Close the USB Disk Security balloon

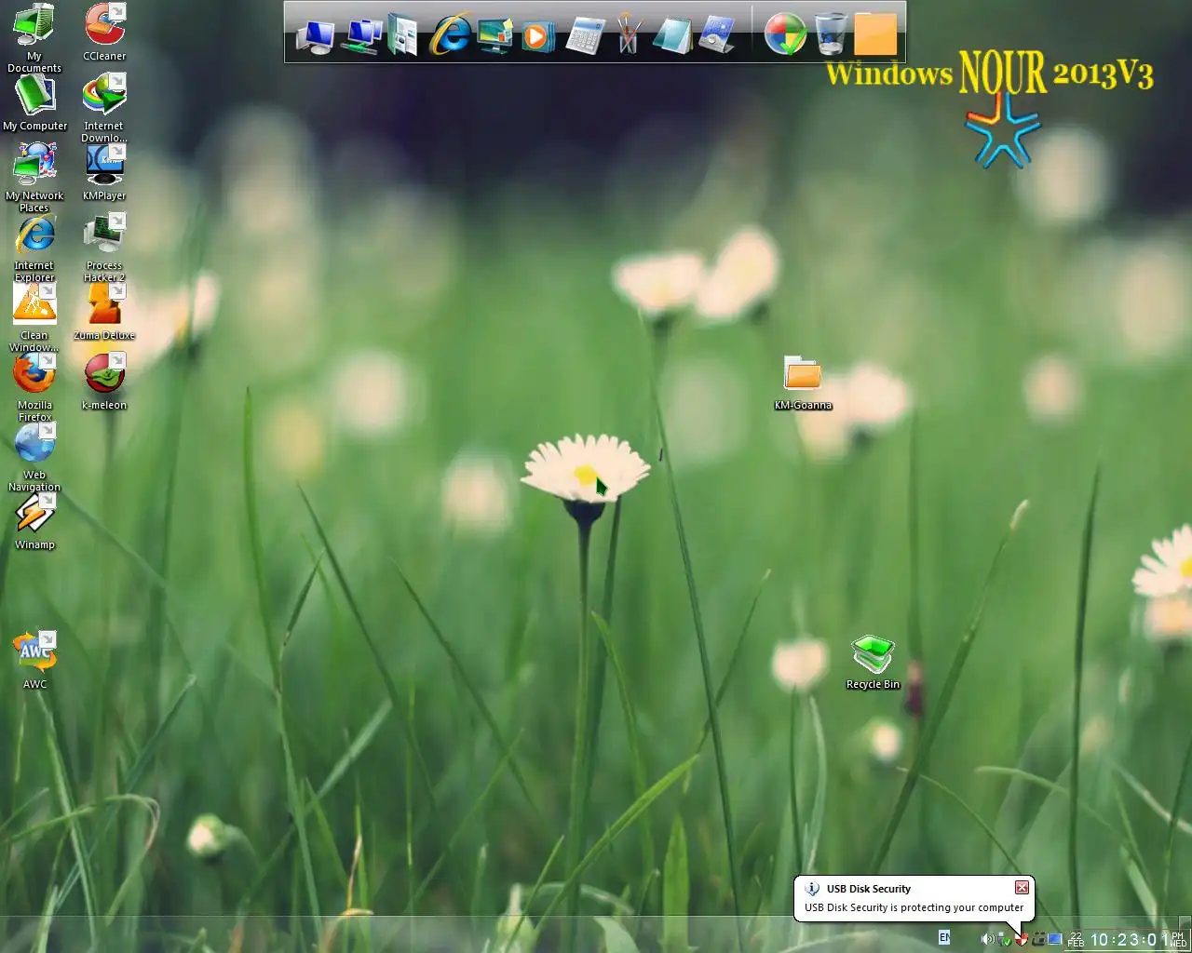tap(1022, 887)
